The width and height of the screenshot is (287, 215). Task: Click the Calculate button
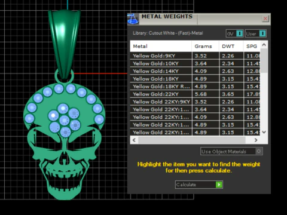[199, 185]
